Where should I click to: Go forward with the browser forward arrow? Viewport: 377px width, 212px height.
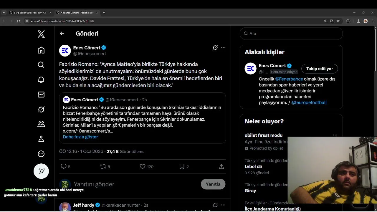point(11,21)
